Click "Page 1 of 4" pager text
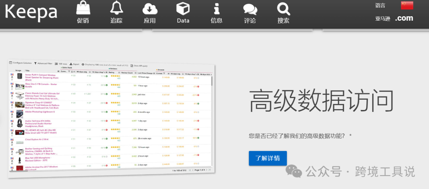The image size is (429, 189). coord(200,170)
